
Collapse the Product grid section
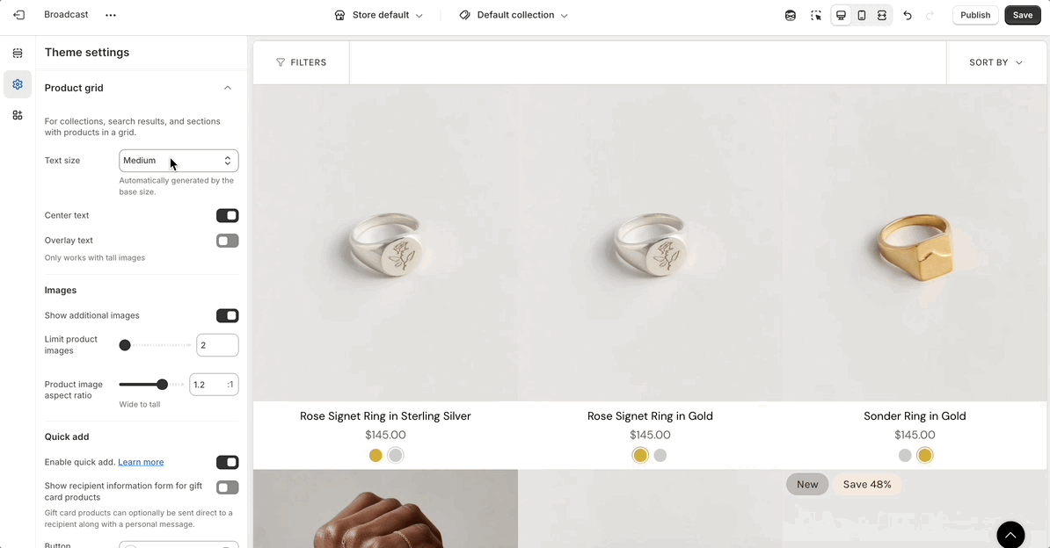[228, 88]
